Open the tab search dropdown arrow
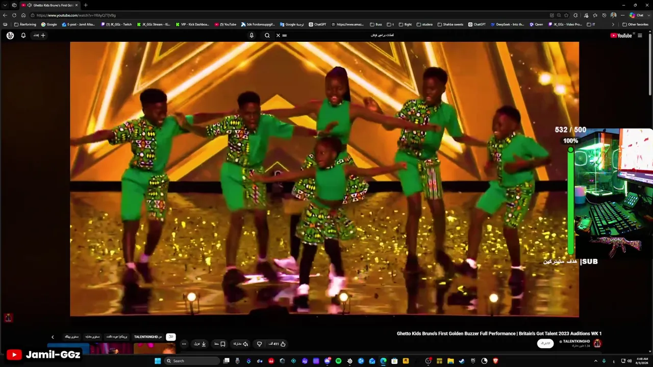Viewport: 653px width, 367px height. coord(5,5)
